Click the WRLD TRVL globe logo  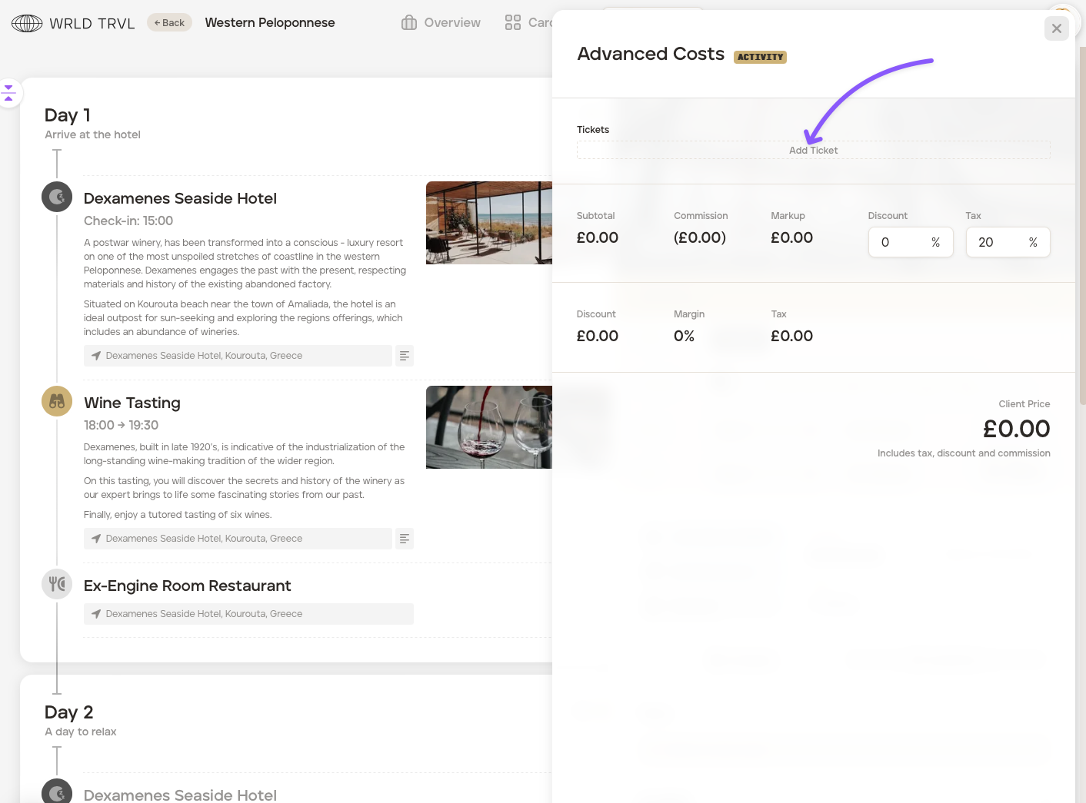pyautogui.click(x=27, y=24)
